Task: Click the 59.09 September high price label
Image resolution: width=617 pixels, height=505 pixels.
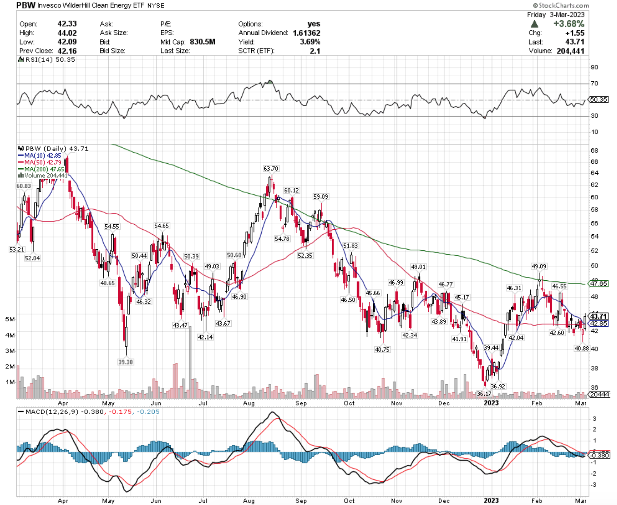Action: (x=321, y=197)
